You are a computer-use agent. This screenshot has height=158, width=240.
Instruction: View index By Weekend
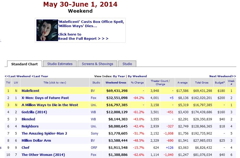point(137,76)
